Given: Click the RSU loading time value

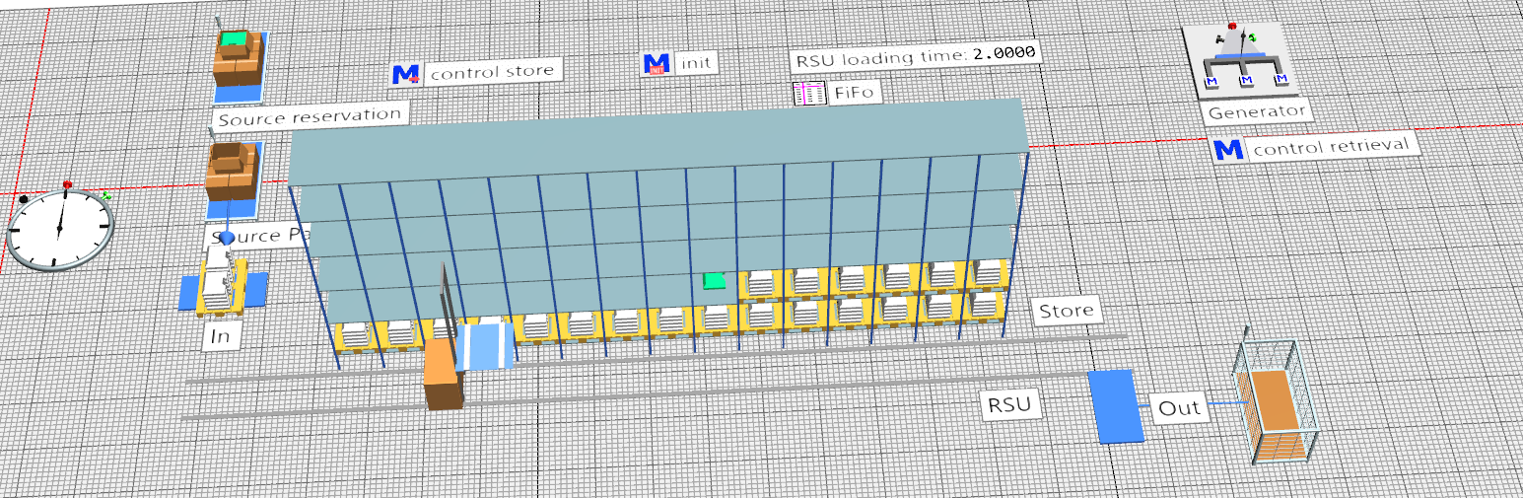Looking at the screenshot, I should click(1004, 53).
